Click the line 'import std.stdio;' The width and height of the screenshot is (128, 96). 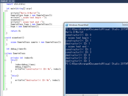(x=16, y=4)
